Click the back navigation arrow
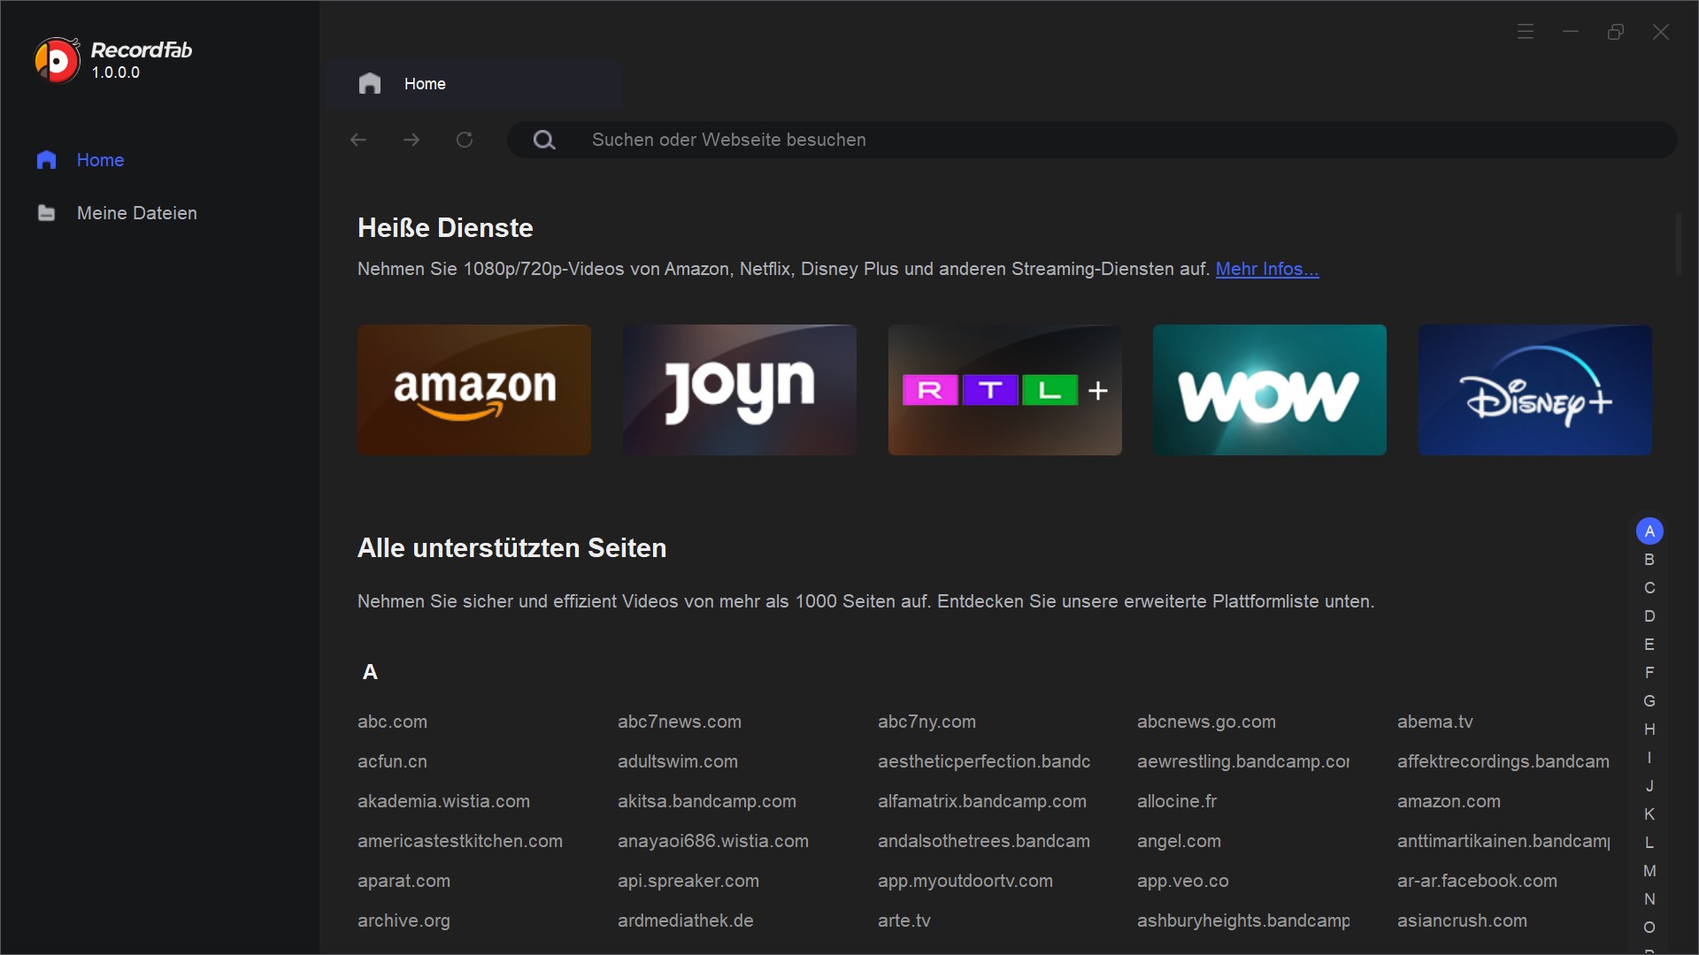This screenshot has height=955, width=1699. [x=359, y=140]
